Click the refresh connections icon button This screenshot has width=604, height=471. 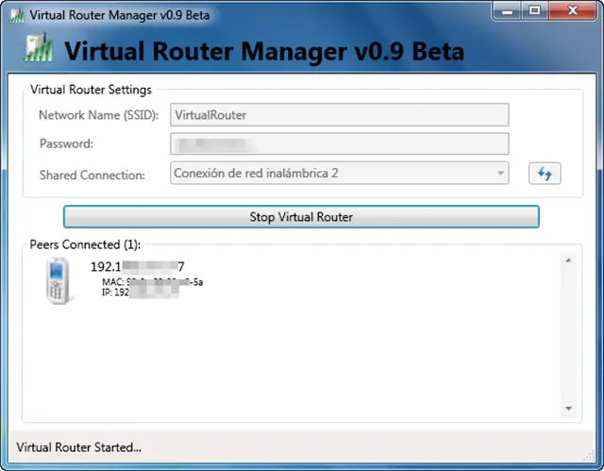point(544,174)
